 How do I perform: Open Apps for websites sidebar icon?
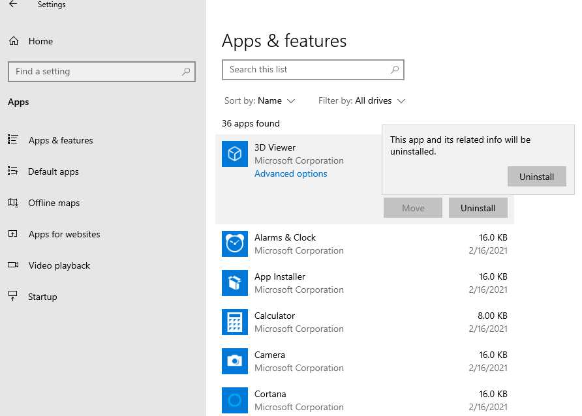pos(12,233)
